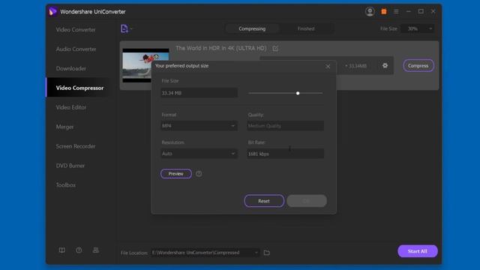
Task: Click the File Size 33.34 MB field
Action: point(199,93)
